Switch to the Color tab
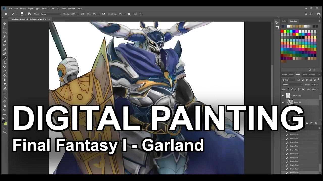The width and height of the screenshot is (323, 181). [284, 21]
